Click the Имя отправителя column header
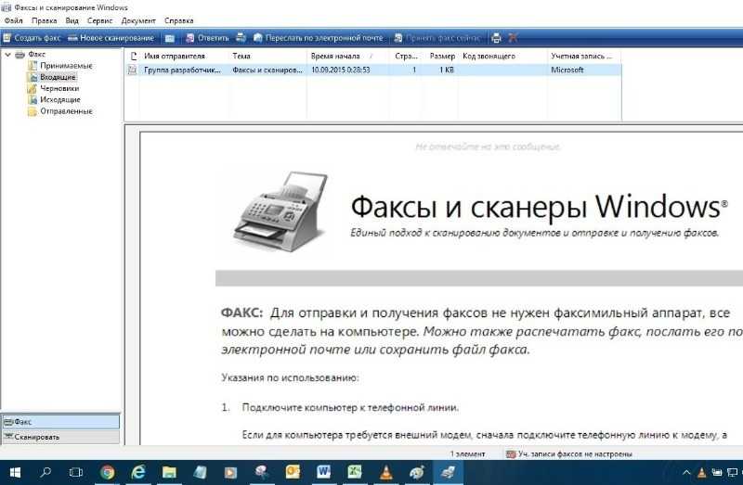Viewport: 743px width, 485px height. (x=174, y=57)
